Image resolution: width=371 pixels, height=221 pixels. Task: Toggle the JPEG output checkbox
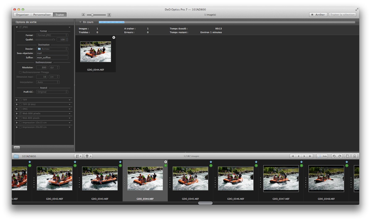[20, 27]
